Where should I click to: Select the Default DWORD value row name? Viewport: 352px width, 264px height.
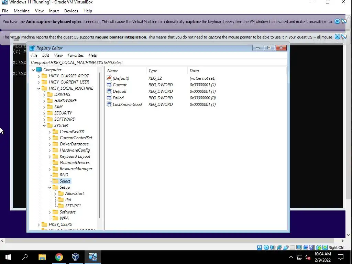(120, 91)
